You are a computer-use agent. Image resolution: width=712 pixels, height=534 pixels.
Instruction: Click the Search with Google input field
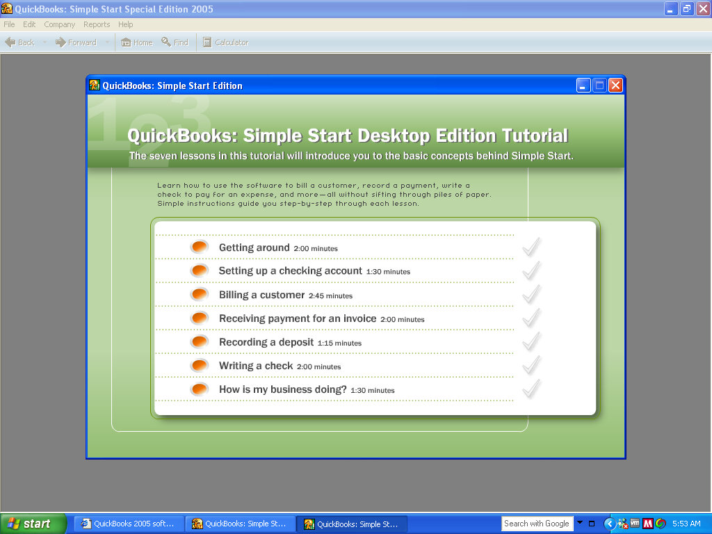537,524
